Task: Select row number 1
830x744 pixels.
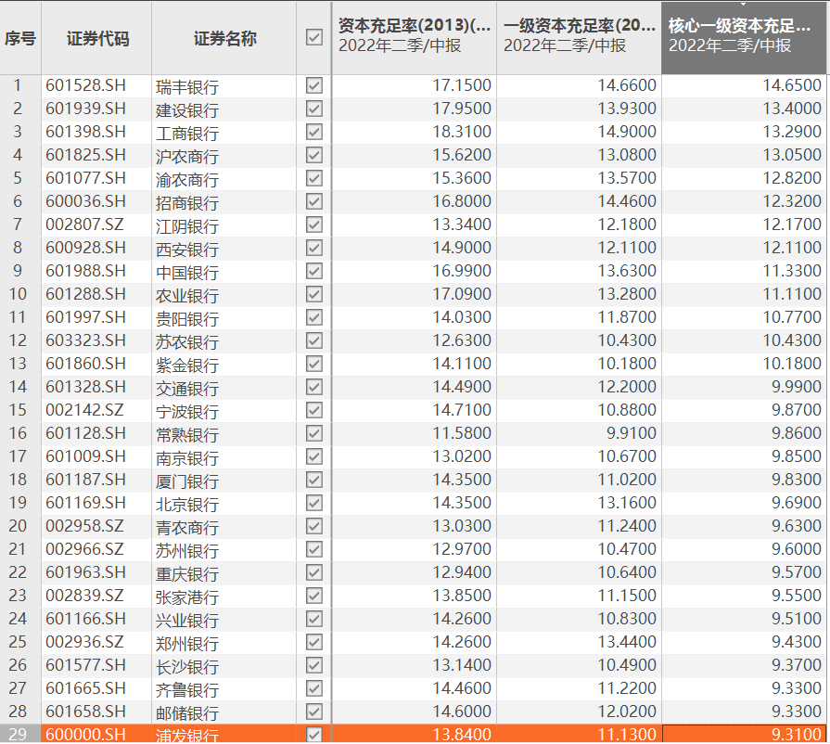Action: click(18, 85)
